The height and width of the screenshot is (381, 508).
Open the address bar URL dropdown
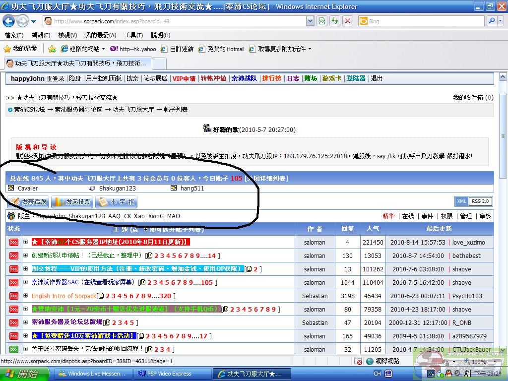click(310, 21)
